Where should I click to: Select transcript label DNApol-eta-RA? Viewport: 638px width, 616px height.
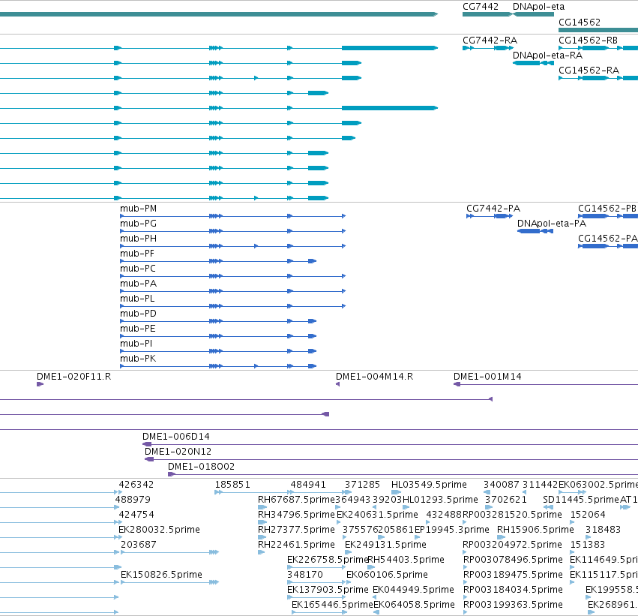pyautogui.click(x=547, y=56)
